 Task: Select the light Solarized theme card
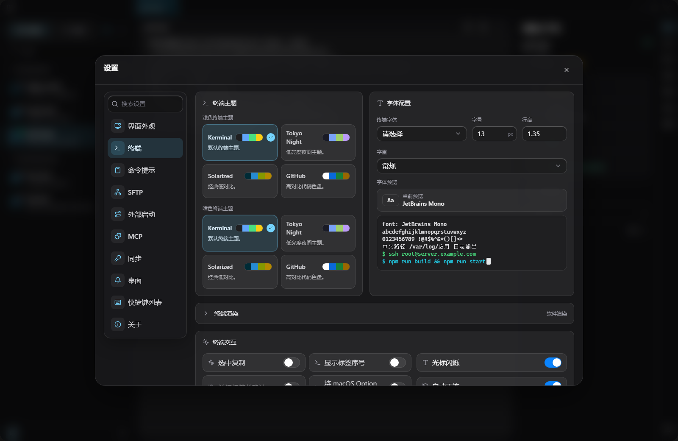(240, 181)
